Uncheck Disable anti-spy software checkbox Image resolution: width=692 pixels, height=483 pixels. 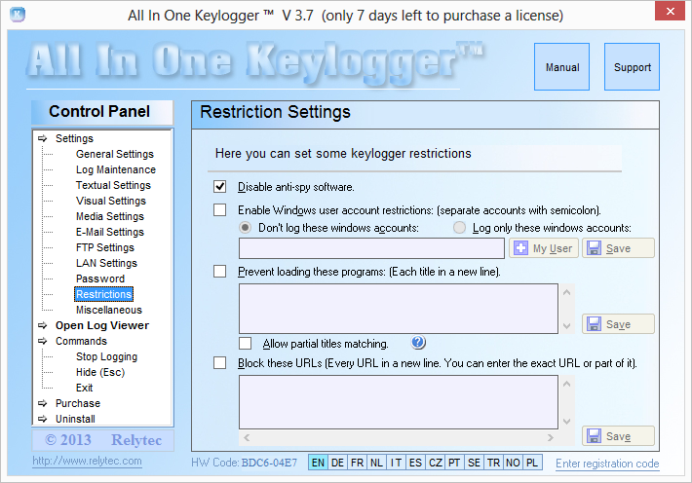click(219, 186)
